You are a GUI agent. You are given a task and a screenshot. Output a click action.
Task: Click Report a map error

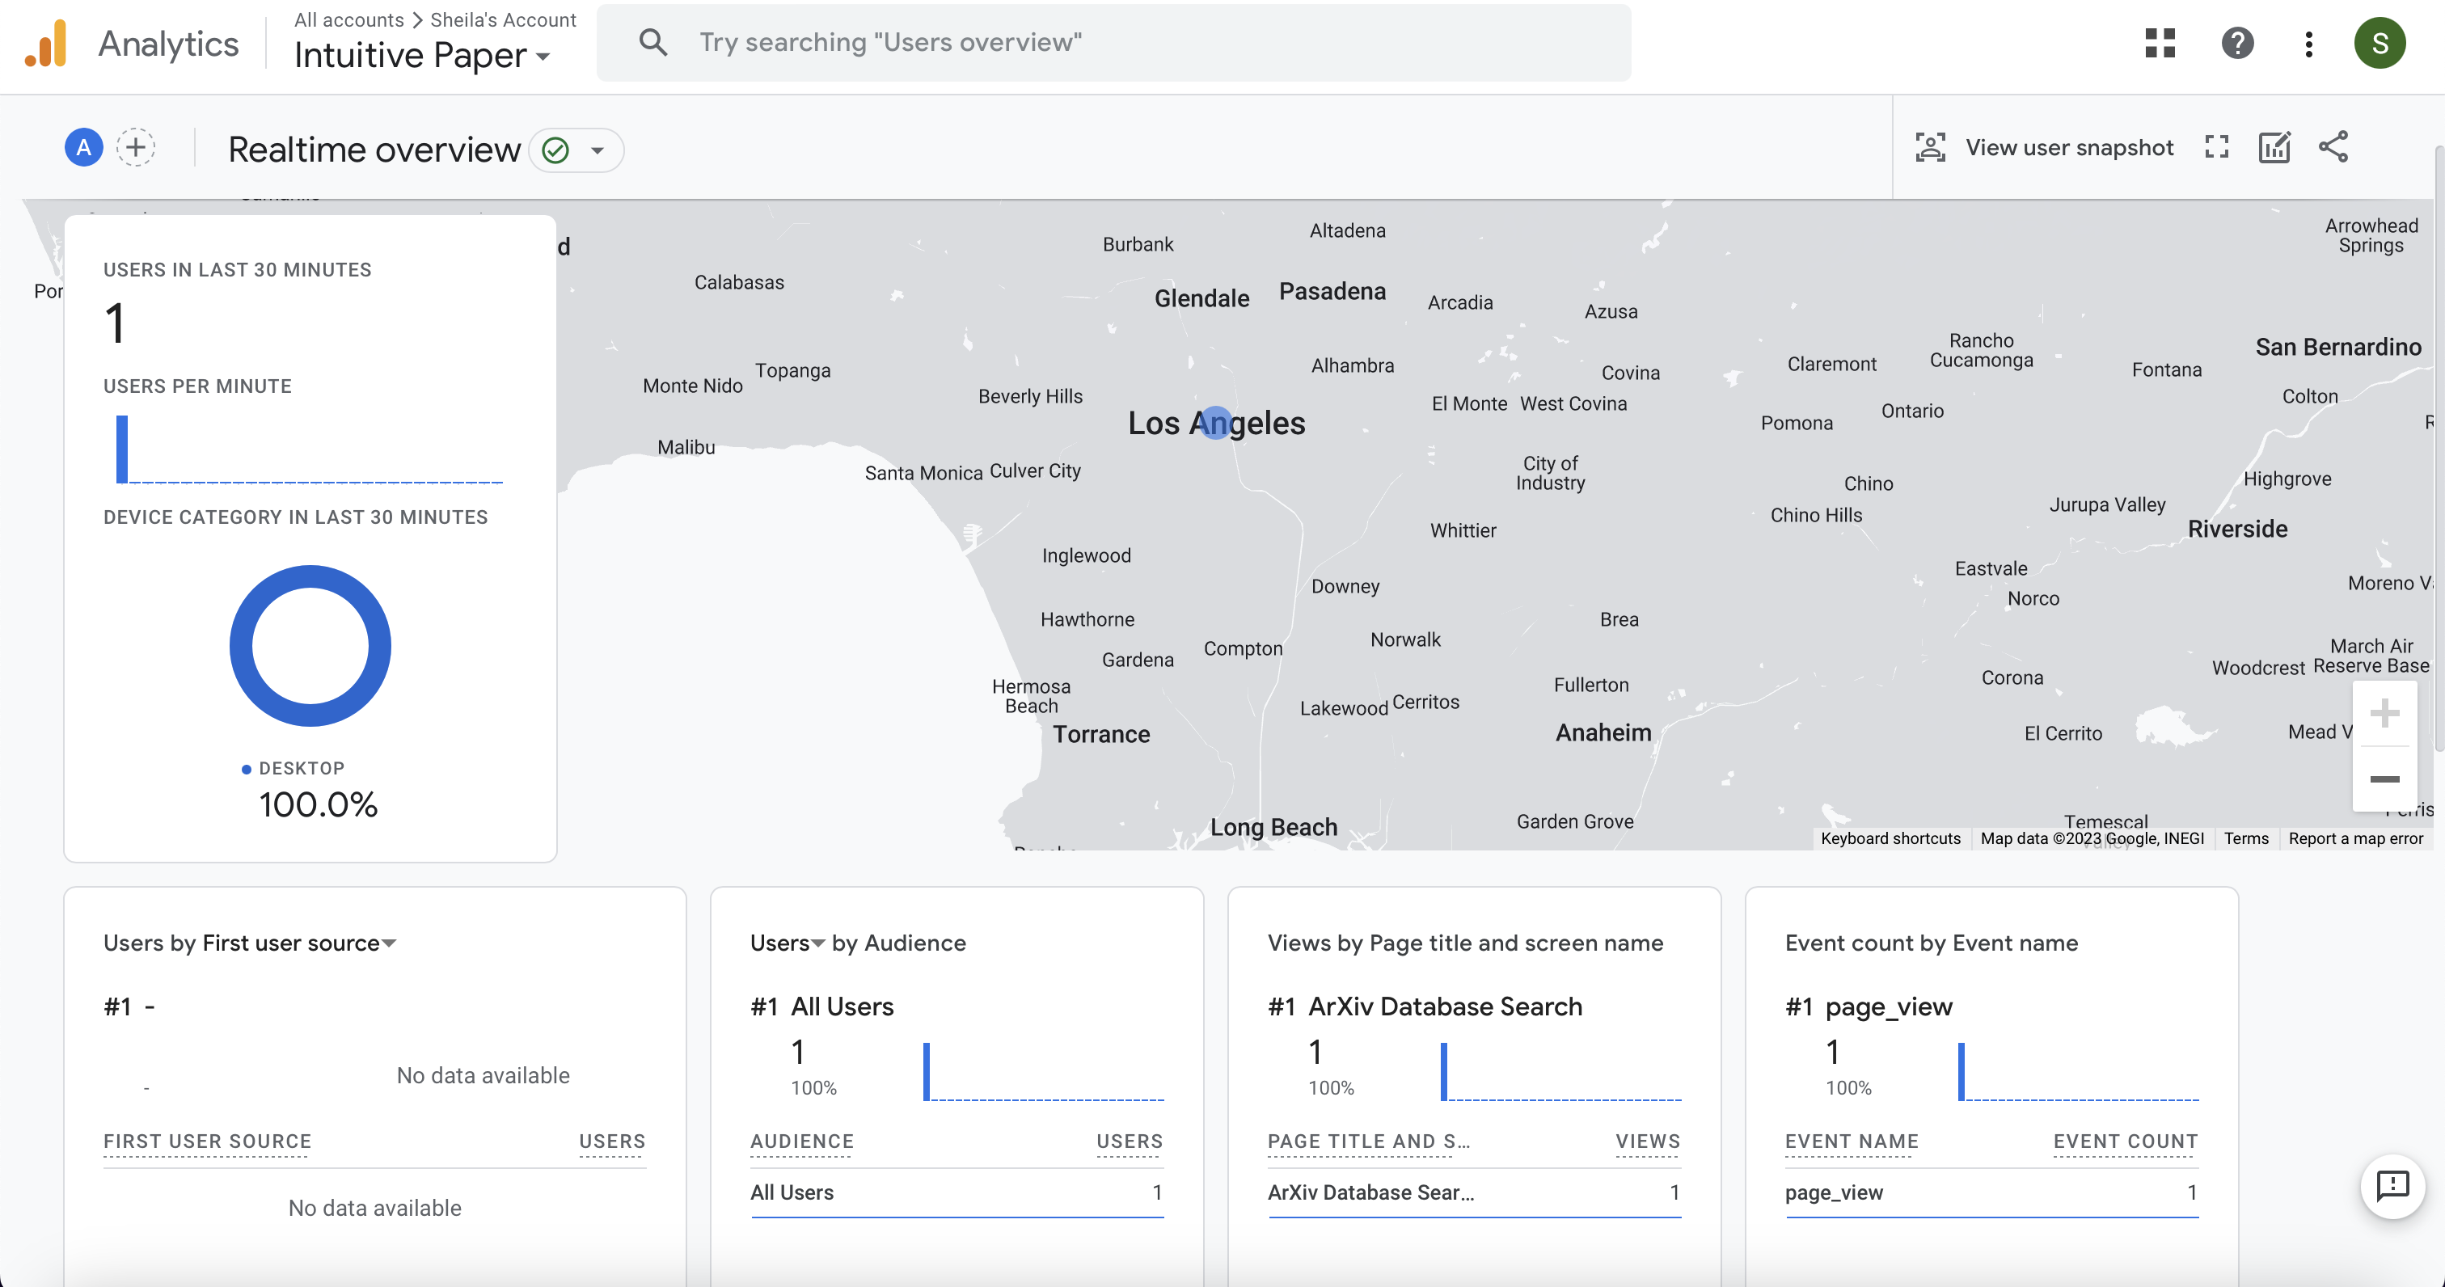(x=2354, y=838)
